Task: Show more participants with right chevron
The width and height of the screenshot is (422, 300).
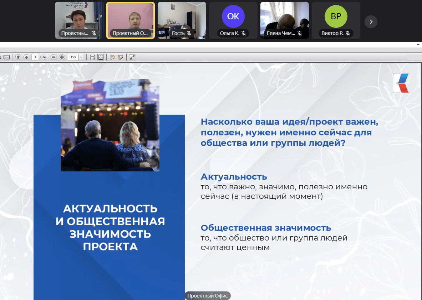Action: pyautogui.click(x=371, y=22)
